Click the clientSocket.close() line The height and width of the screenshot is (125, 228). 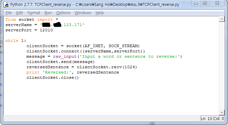pos(53,78)
